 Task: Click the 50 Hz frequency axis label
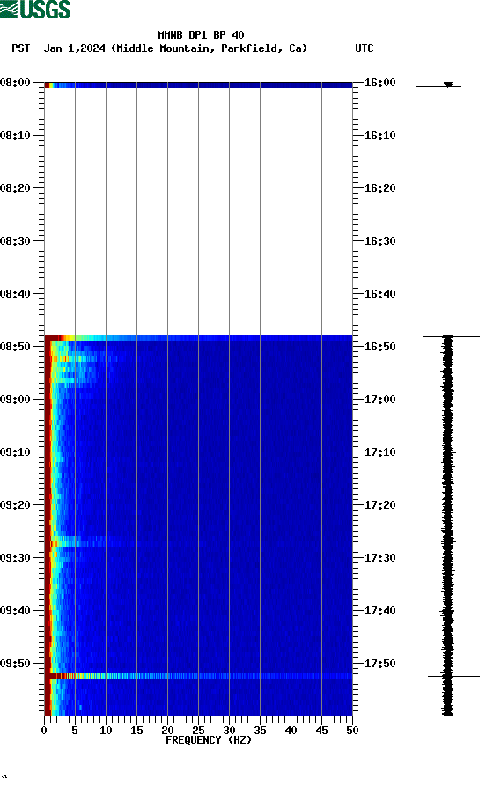click(352, 731)
